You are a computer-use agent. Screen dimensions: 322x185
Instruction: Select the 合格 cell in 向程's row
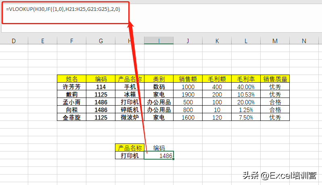point(275,110)
